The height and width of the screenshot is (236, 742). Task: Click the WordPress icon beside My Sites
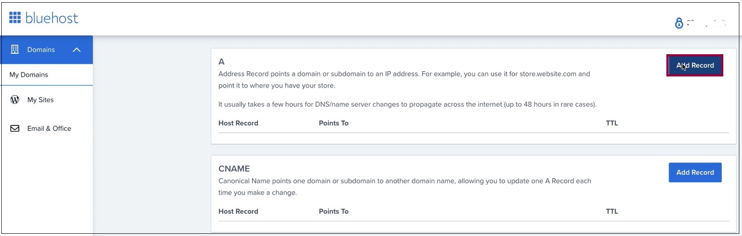15,100
